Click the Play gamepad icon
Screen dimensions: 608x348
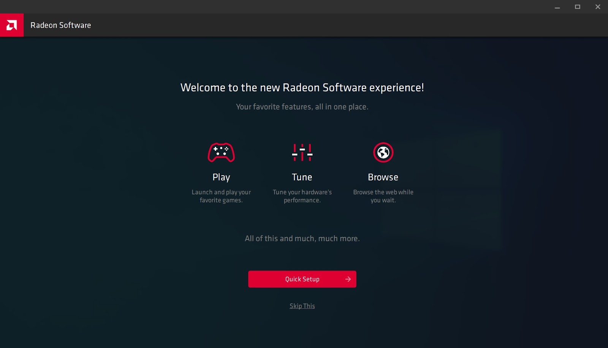[x=221, y=152]
